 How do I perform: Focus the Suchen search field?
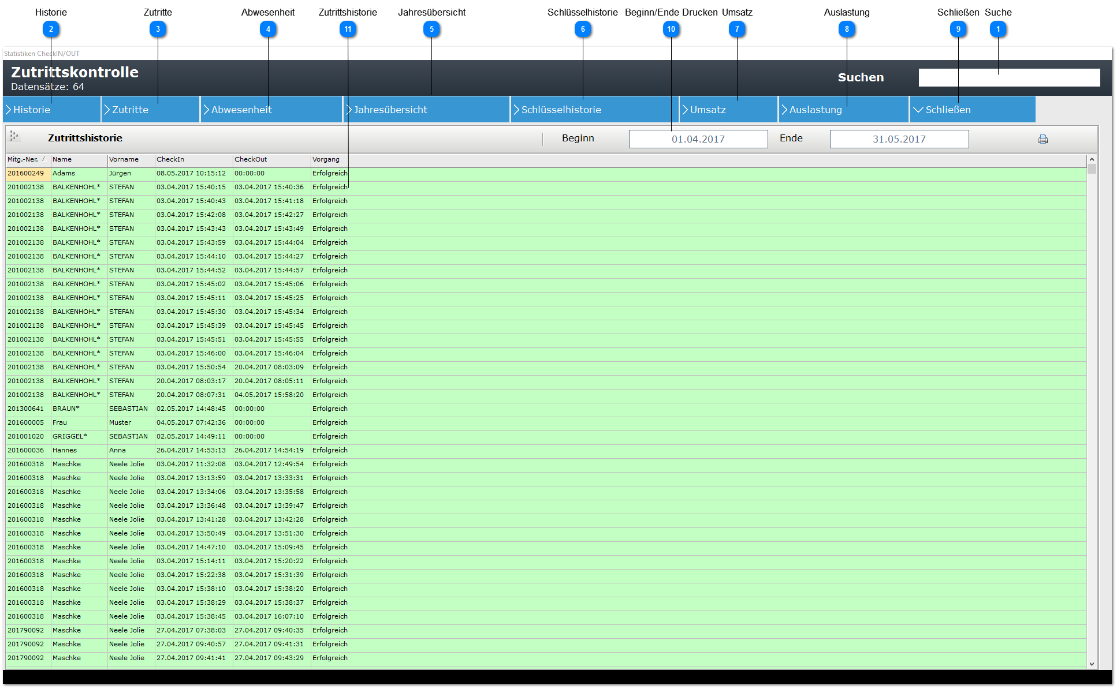tap(1009, 77)
